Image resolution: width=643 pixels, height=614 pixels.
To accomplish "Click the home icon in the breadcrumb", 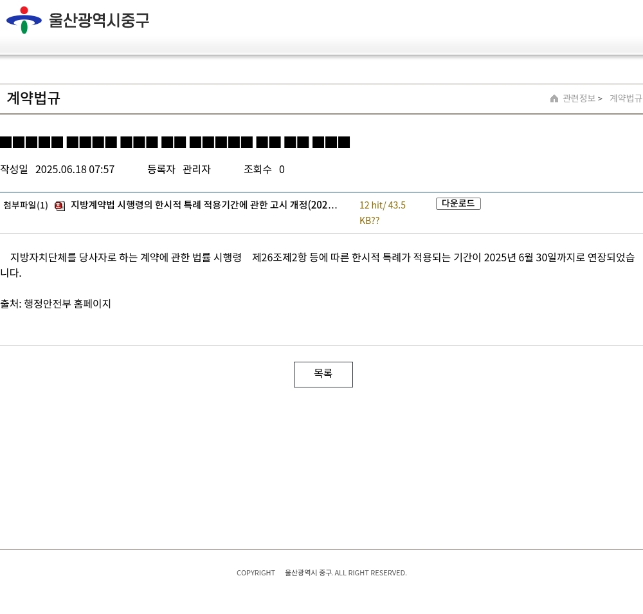I will point(554,98).
